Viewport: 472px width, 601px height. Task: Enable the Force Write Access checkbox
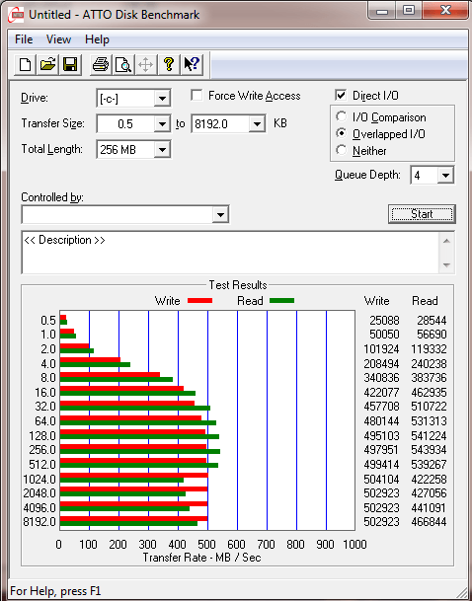pos(197,95)
